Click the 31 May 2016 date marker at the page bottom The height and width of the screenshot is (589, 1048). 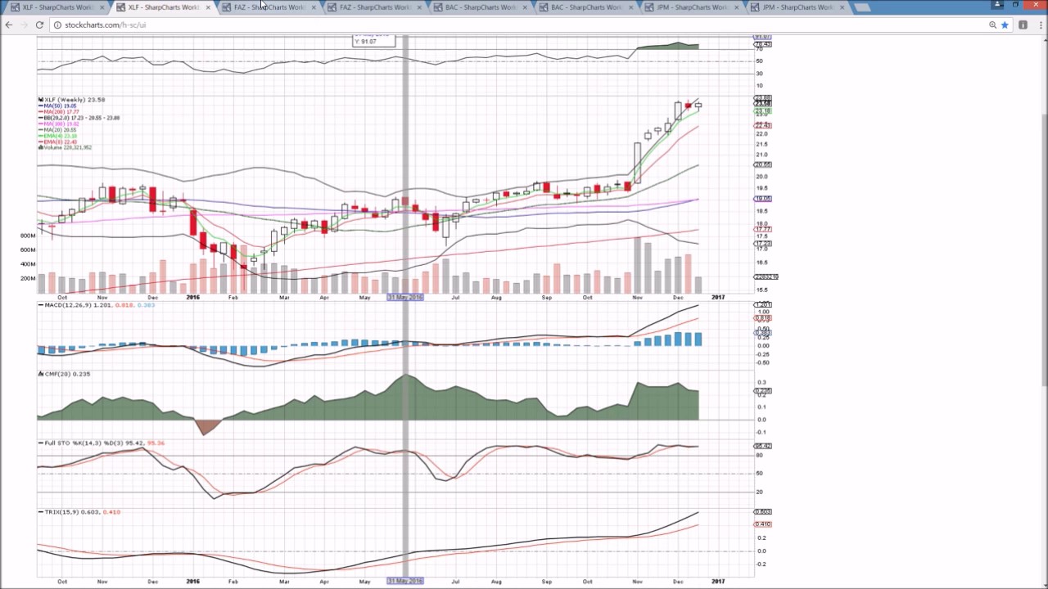pos(405,582)
